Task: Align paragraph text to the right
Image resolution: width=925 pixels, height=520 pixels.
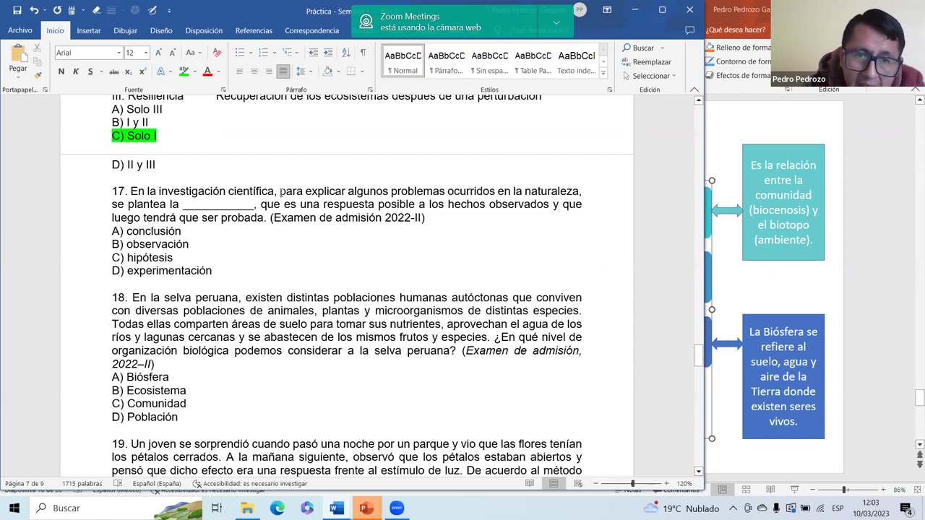Action: click(x=269, y=71)
